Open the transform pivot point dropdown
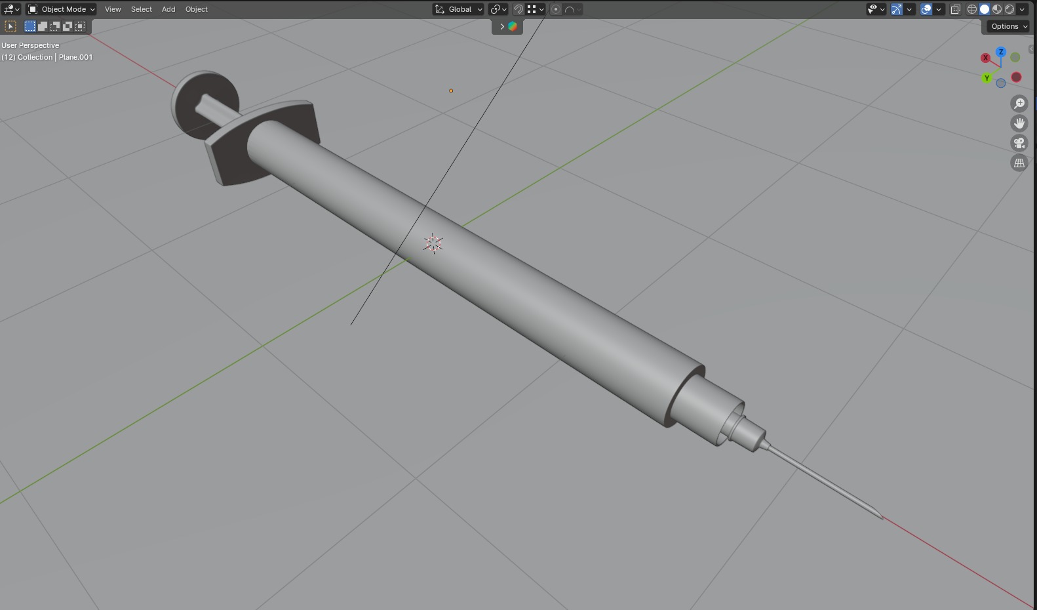 [x=498, y=9]
